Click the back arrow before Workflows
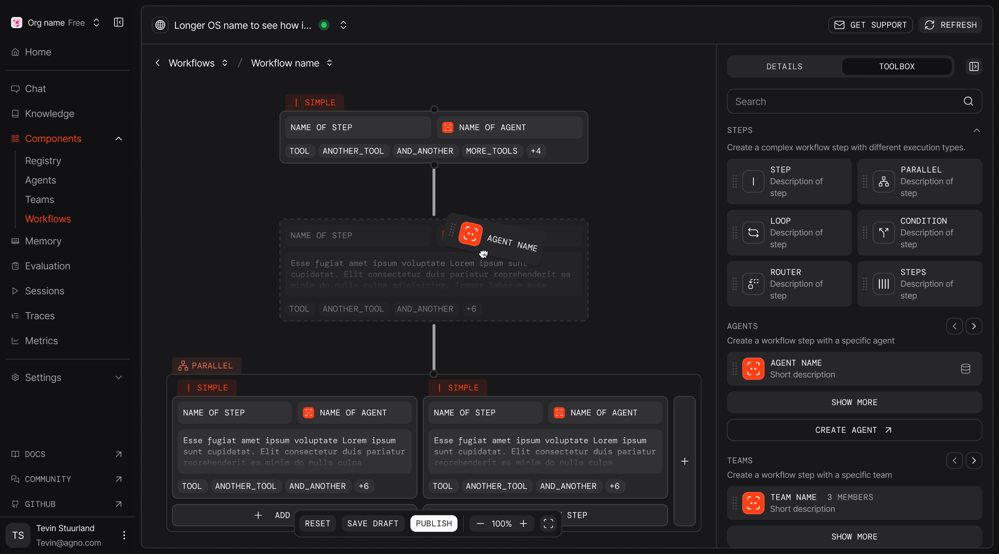This screenshot has width=999, height=554. [158, 63]
